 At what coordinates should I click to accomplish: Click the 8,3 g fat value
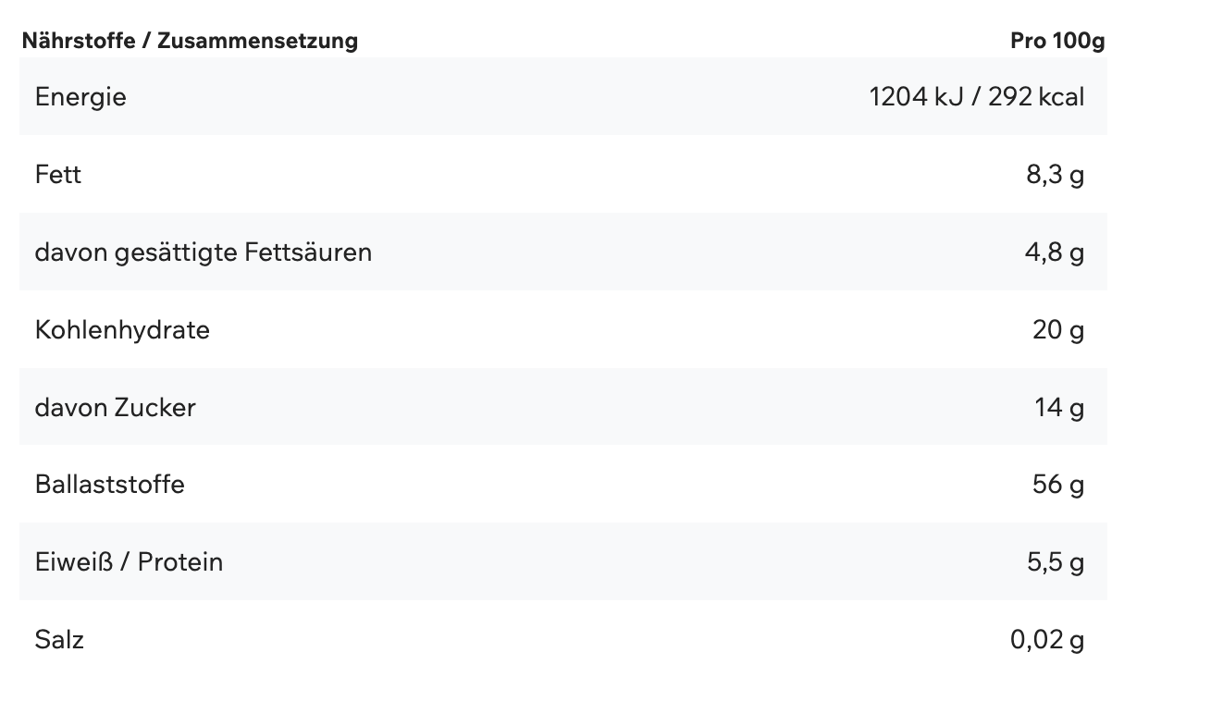click(x=1055, y=175)
